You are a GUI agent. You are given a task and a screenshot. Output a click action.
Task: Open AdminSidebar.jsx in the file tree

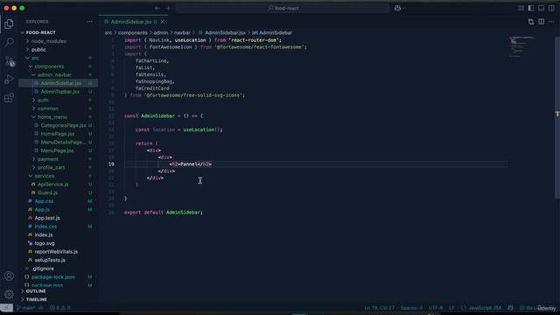[x=59, y=83]
